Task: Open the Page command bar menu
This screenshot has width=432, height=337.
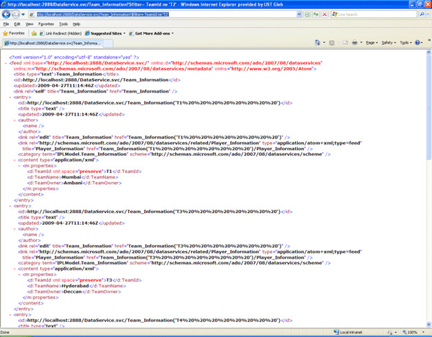Action: 372,43
